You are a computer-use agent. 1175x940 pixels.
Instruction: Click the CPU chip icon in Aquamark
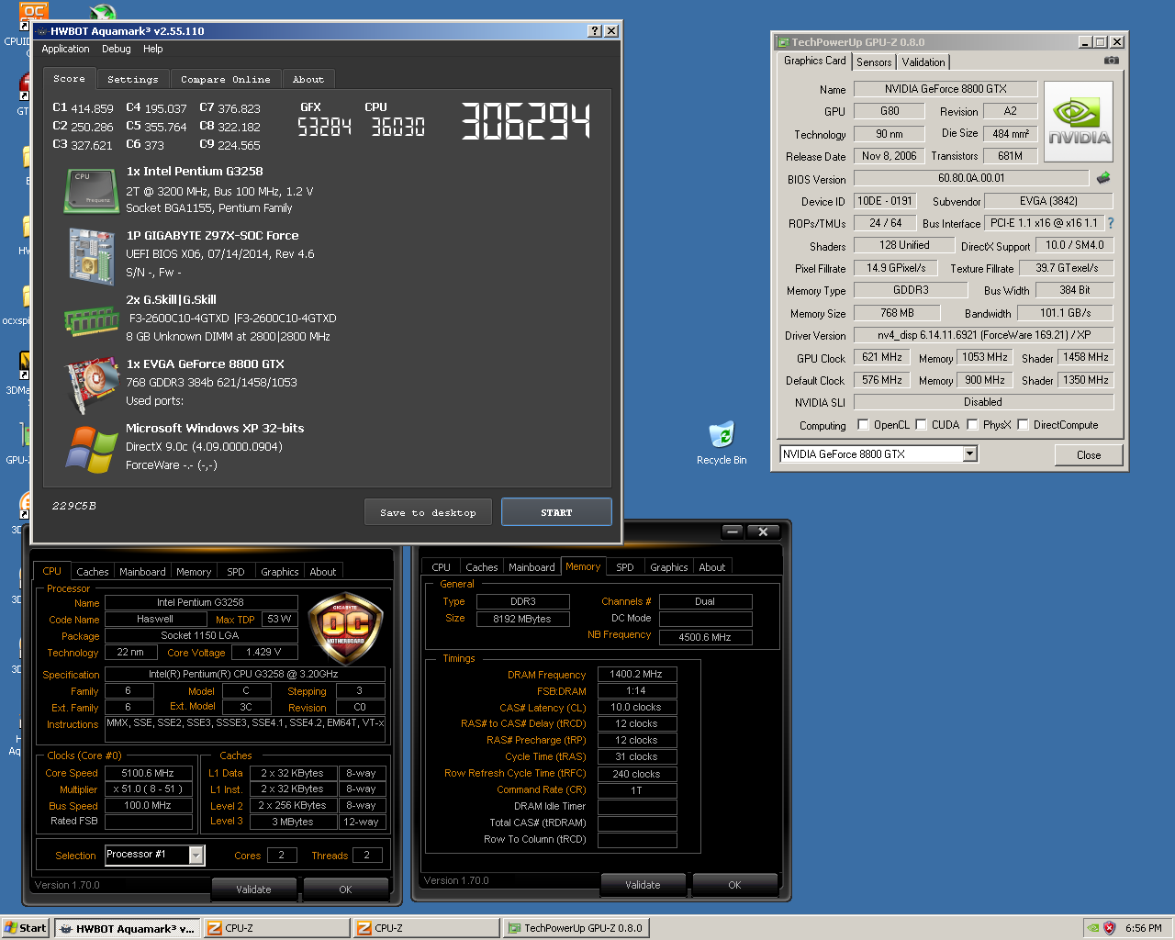click(x=91, y=190)
